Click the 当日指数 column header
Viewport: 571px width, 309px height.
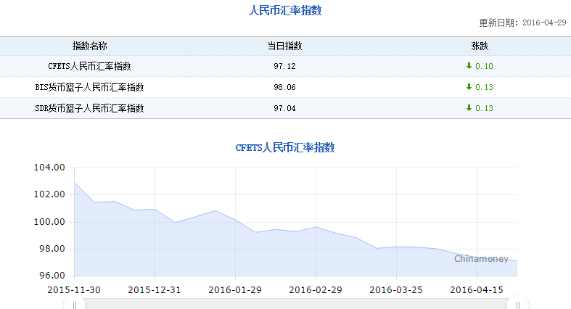point(284,46)
